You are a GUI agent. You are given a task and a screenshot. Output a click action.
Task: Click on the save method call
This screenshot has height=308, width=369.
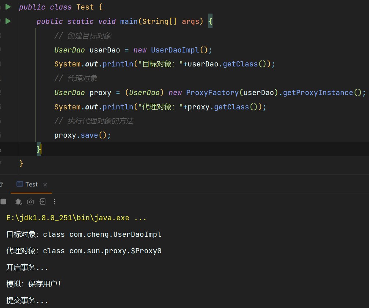[x=89, y=135]
